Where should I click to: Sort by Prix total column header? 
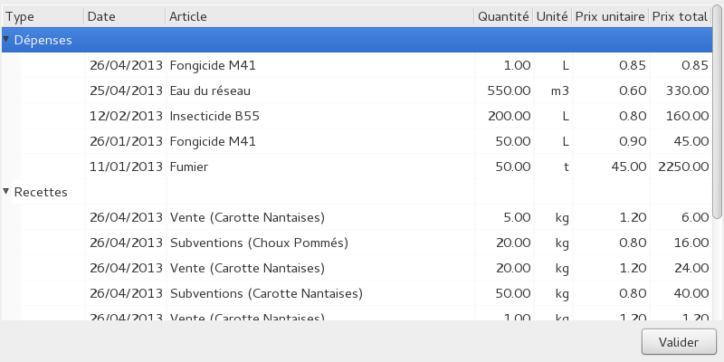(x=680, y=16)
